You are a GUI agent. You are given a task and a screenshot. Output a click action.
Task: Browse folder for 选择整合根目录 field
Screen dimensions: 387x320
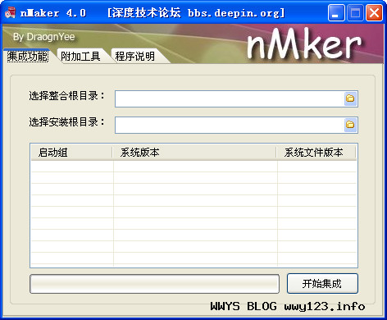350,98
